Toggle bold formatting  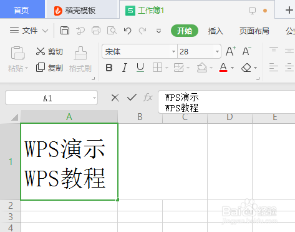[x=109, y=68]
